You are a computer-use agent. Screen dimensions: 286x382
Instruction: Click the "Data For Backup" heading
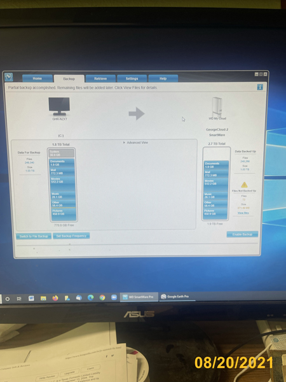point(29,153)
